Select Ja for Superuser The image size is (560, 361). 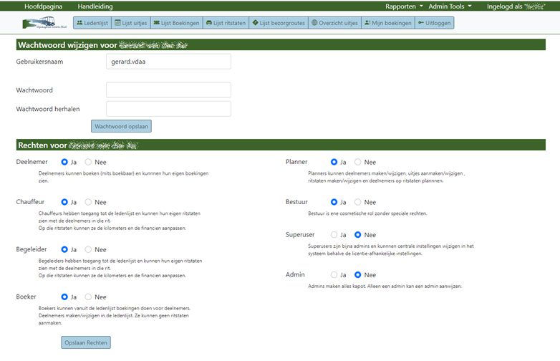coord(334,235)
